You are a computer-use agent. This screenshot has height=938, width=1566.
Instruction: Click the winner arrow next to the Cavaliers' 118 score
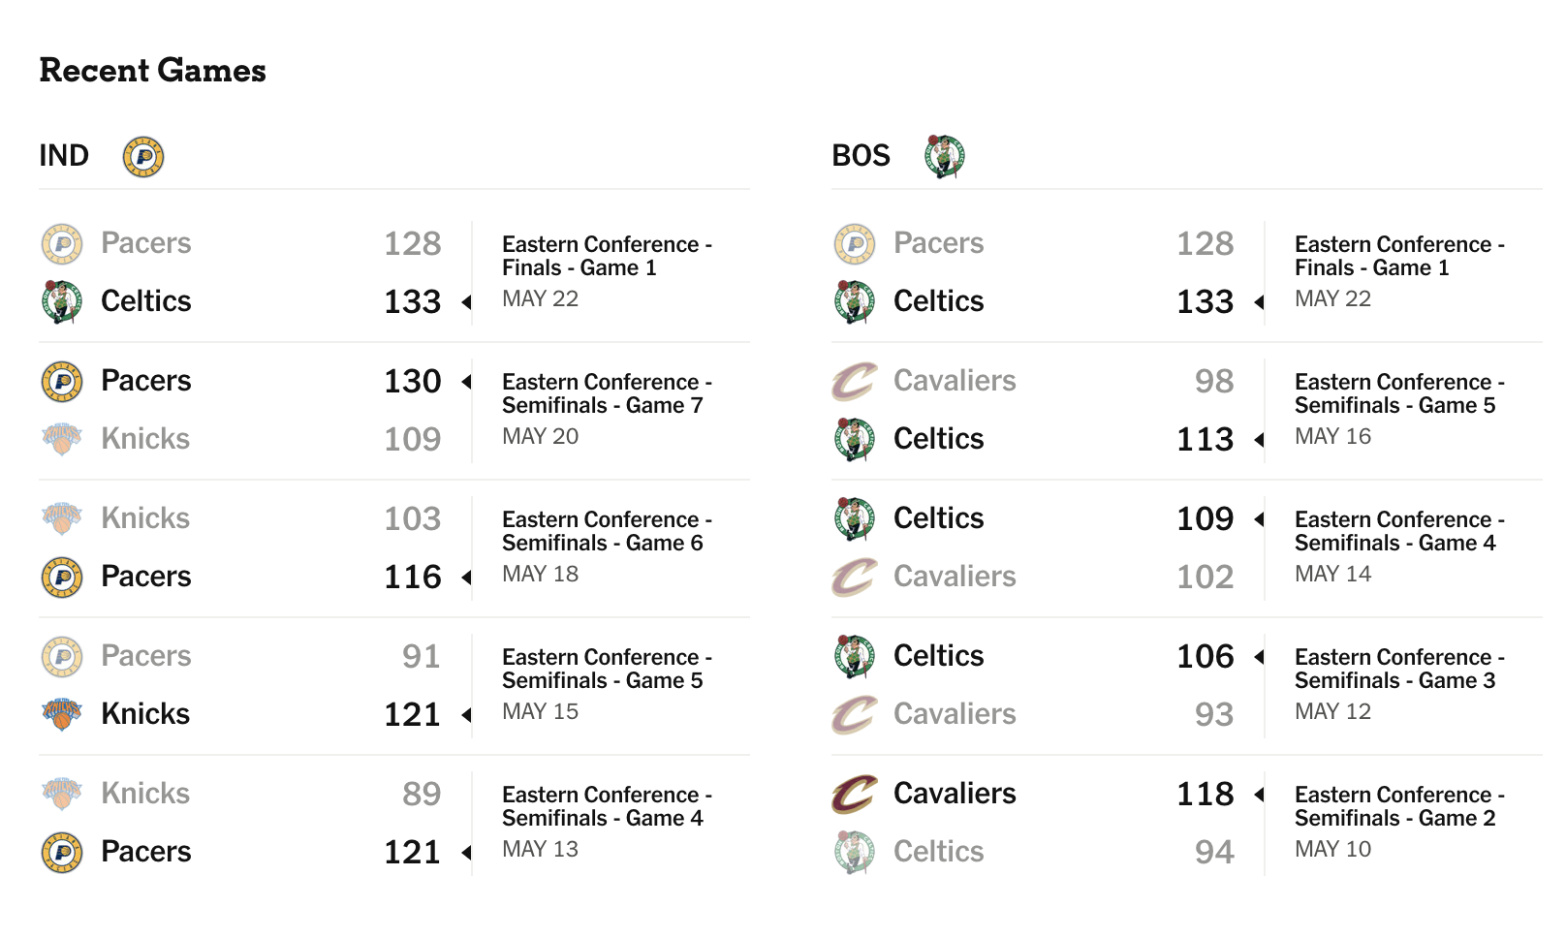pos(1259,795)
